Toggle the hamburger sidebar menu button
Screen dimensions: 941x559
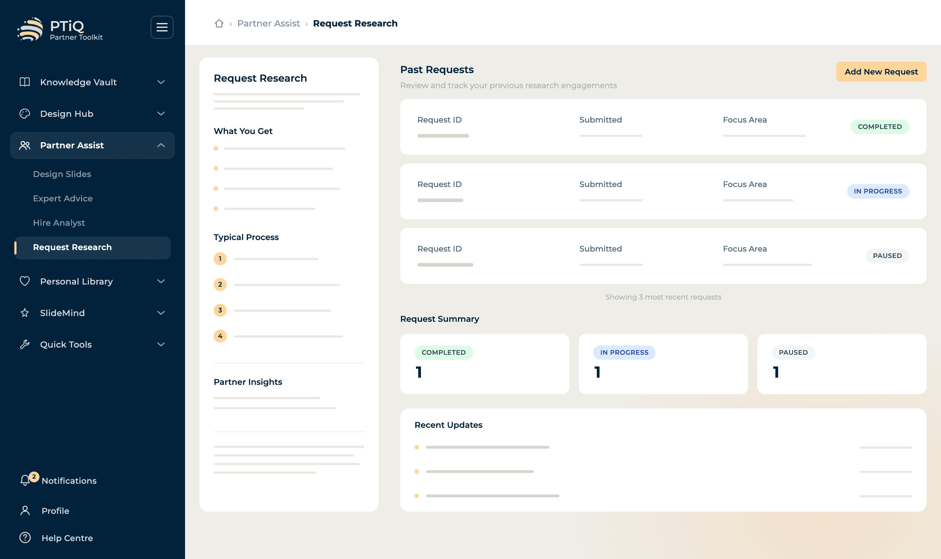pos(162,27)
